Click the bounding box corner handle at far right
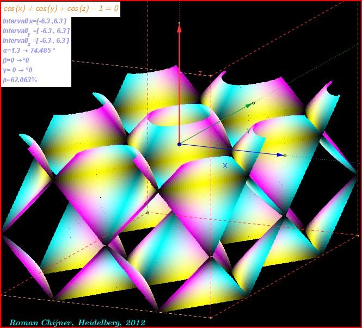Image resolution: width=362 pixels, height=328 pixels. (x=358, y=235)
